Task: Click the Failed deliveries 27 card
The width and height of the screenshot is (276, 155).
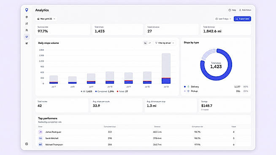Action: tap(172, 29)
